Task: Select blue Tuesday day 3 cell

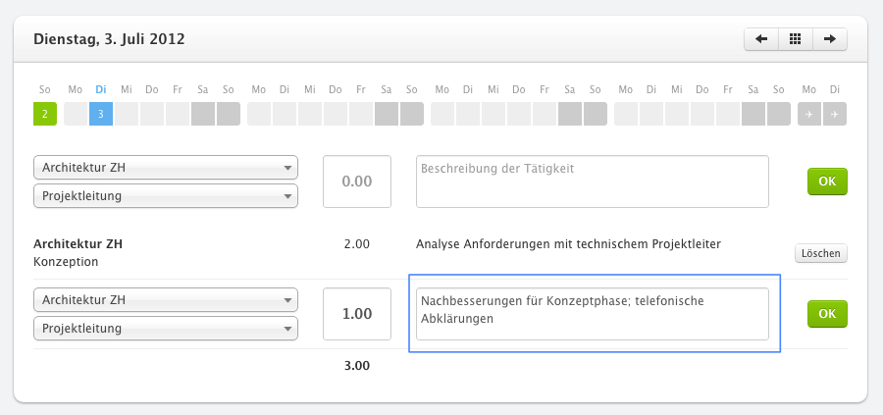Action: 101,114
